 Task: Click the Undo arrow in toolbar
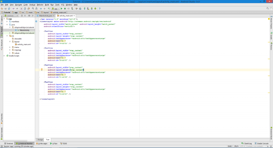[x=13, y=9]
